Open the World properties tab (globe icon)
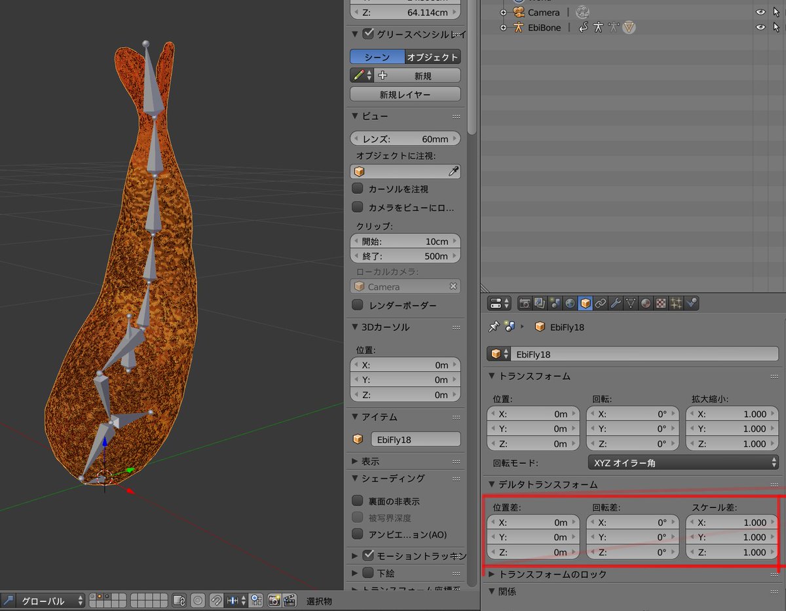Image resolution: width=786 pixels, height=611 pixels. [x=570, y=303]
